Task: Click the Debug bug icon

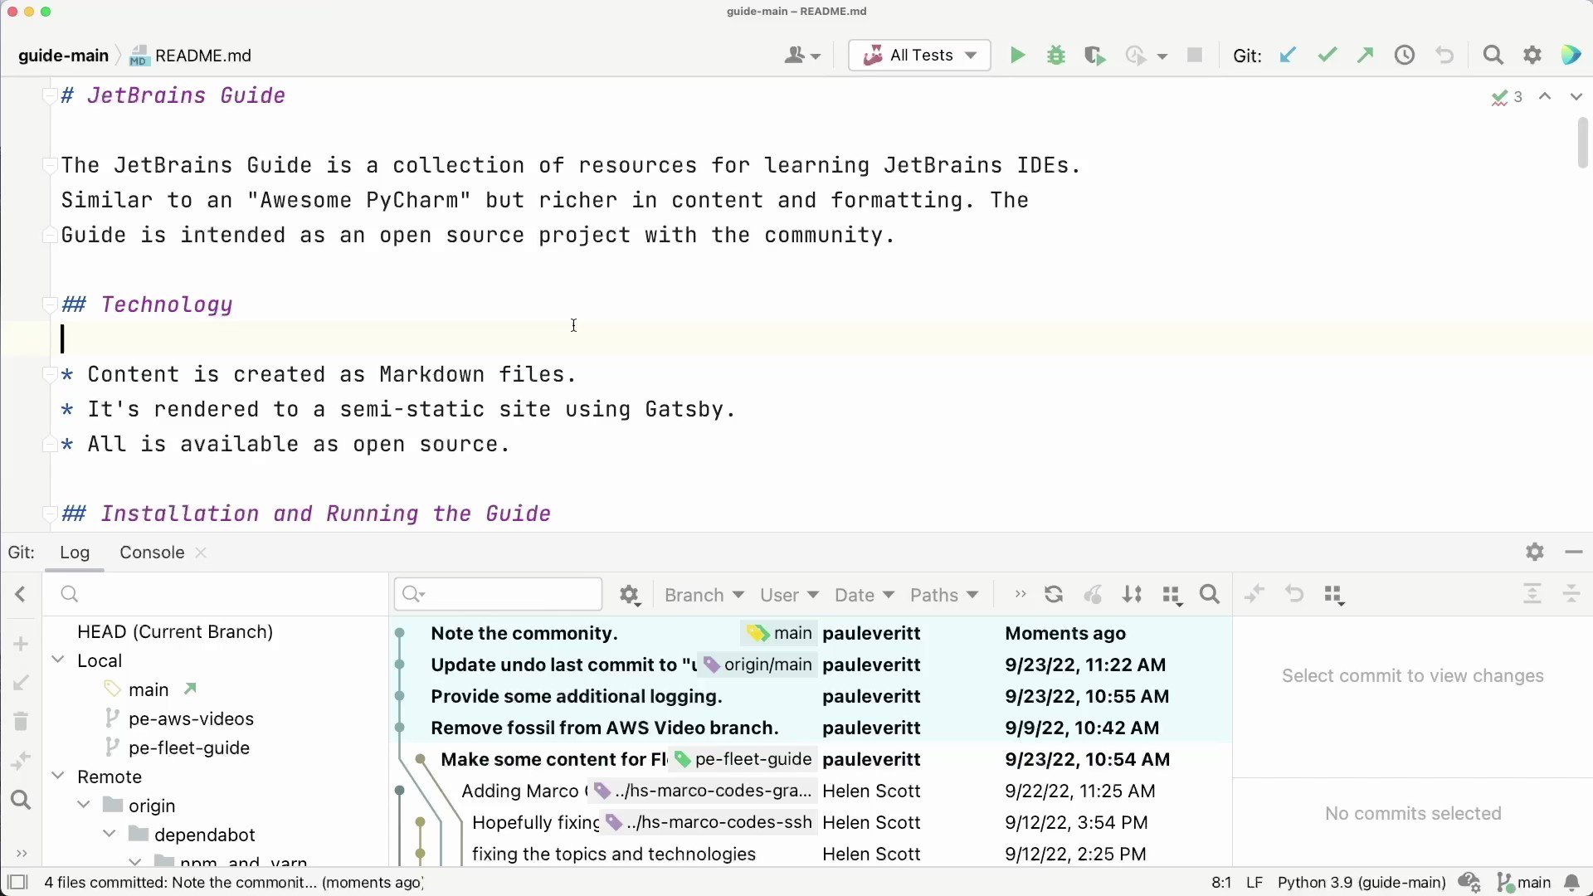Action: pyautogui.click(x=1056, y=56)
